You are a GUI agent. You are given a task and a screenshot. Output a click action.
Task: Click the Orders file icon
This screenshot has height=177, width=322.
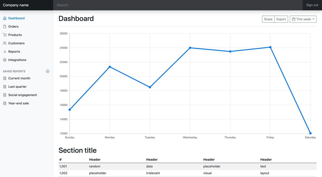coord(5,27)
